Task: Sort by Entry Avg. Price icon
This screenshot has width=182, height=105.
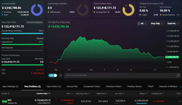Action: 89,93
